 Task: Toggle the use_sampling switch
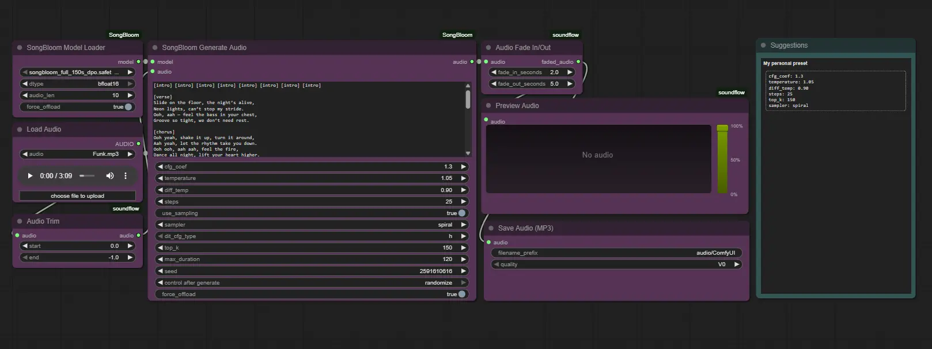pyautogui.click(x=461, y=213)
